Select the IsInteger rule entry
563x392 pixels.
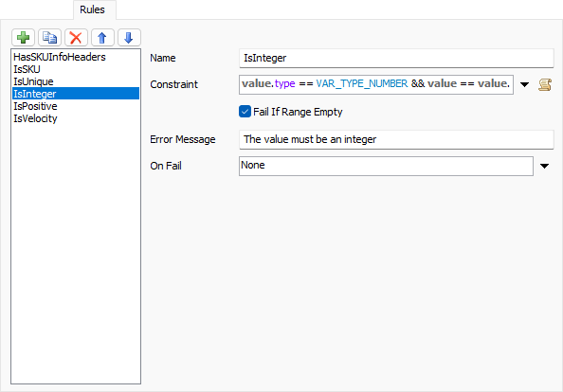76,94
